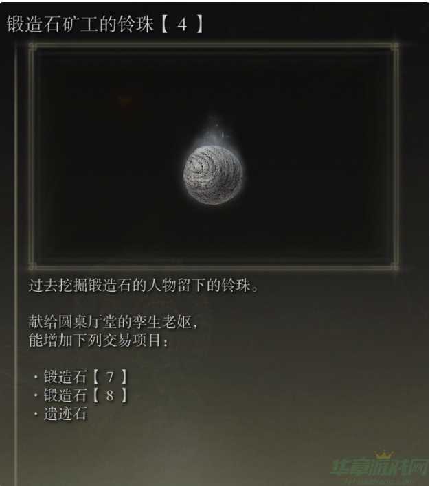
Task: Select the 锻造石【8】 trade entry
Action: click(85, 395)
